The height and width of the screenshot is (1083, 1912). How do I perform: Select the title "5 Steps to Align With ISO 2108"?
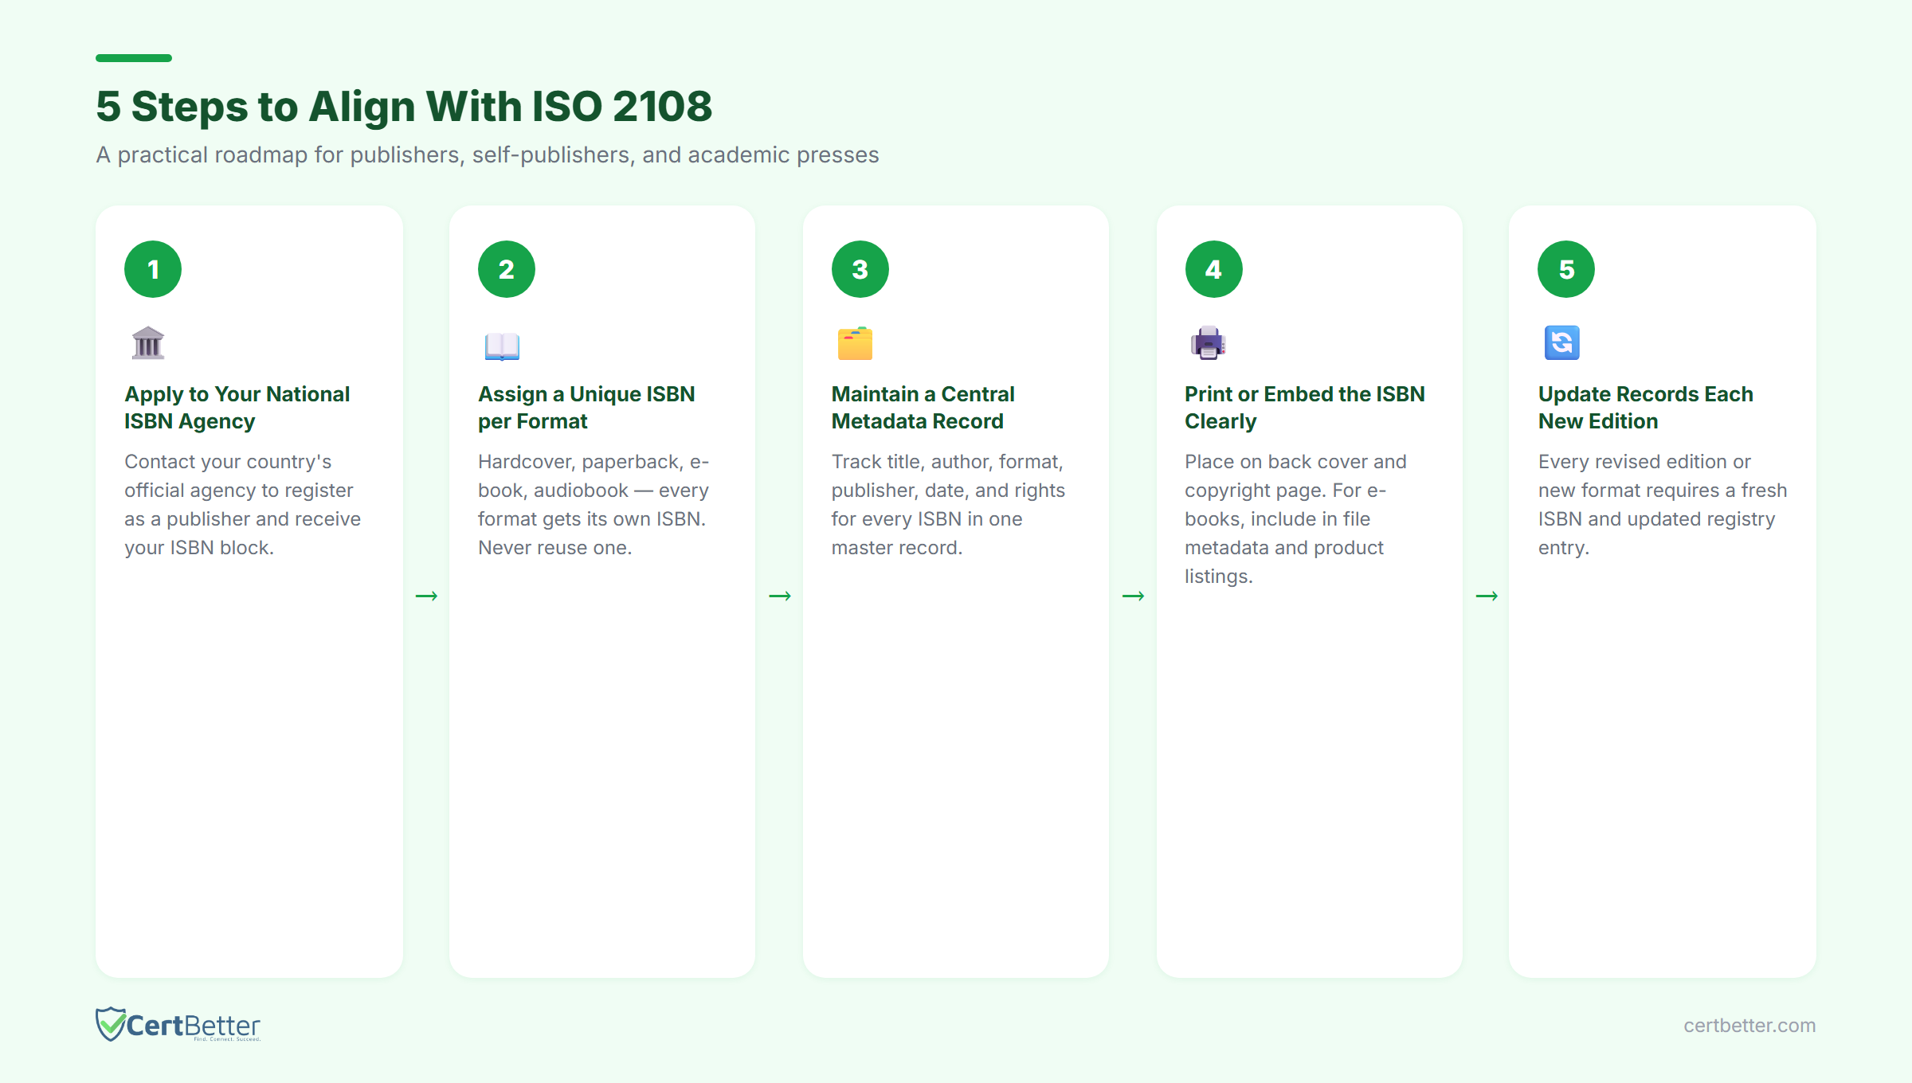404,107
